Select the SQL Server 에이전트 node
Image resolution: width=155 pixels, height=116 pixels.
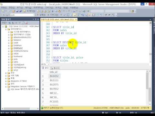(25, 89)
